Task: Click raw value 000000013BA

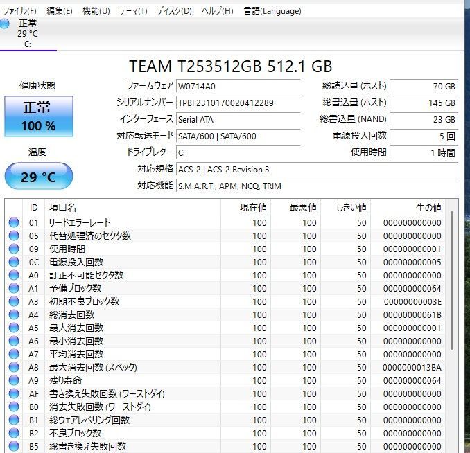Action: tap(412, 368)
